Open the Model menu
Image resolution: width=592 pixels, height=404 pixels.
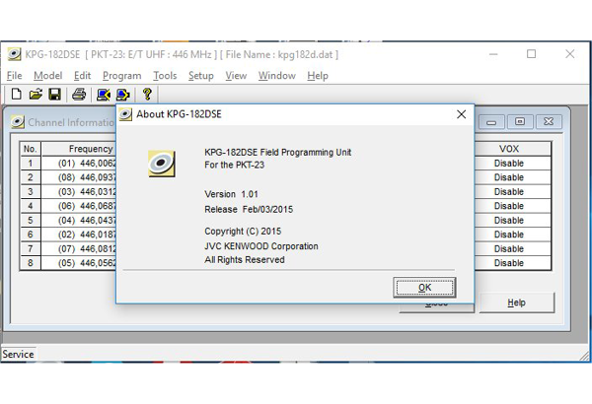pyautogui.click(x=47, y=76)
